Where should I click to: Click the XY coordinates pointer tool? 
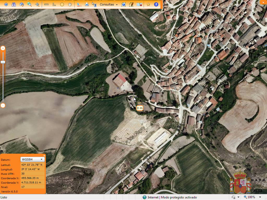tap(79, 4)
